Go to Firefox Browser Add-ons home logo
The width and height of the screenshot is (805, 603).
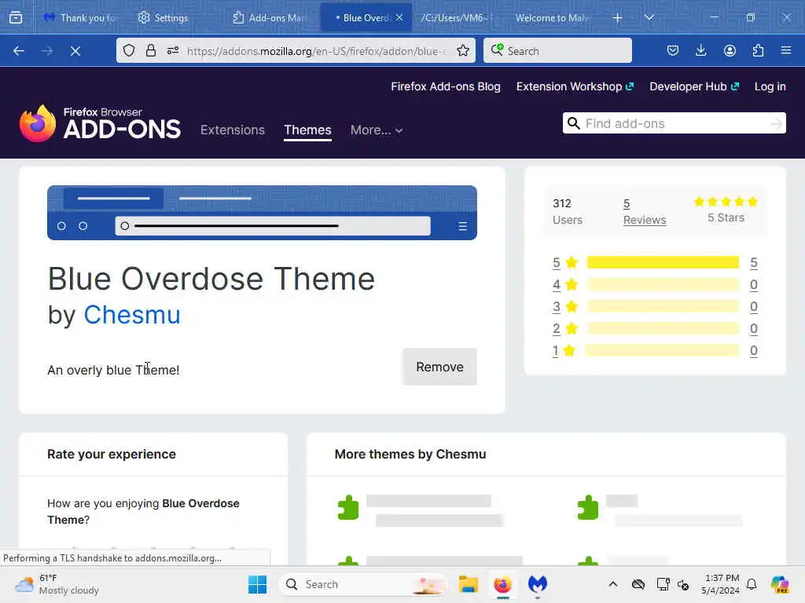100,123
